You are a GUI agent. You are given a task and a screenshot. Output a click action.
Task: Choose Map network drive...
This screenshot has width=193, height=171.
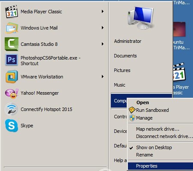click(x=157, y=129)
